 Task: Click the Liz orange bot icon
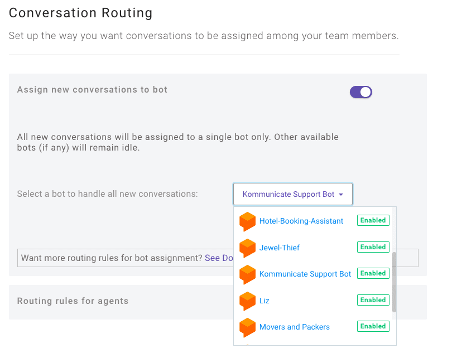247,301
